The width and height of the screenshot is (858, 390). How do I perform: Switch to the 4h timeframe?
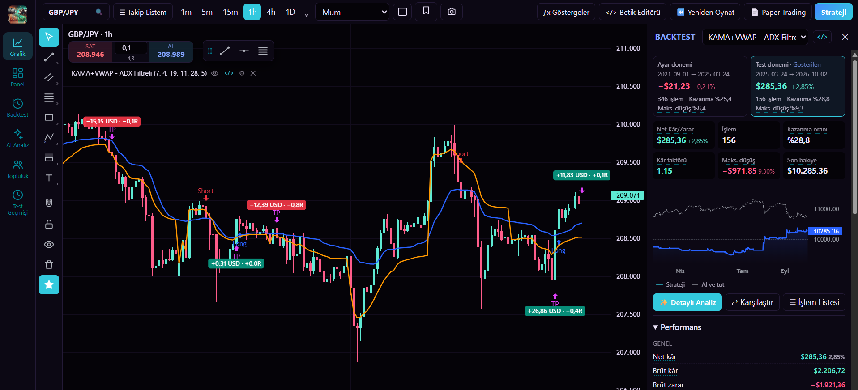point(271,12)
